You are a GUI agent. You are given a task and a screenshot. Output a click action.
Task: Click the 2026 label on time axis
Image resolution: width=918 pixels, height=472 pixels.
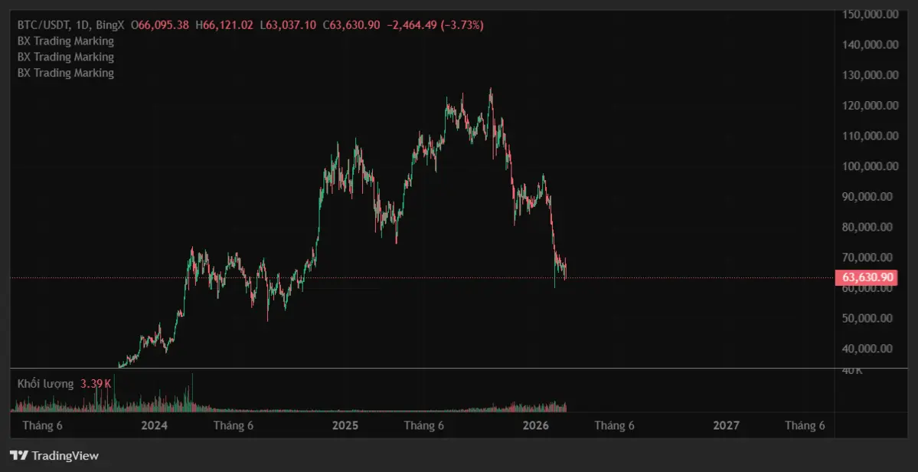(536, 426)
